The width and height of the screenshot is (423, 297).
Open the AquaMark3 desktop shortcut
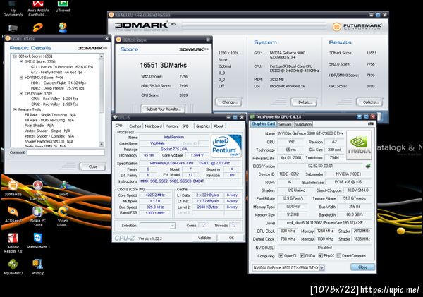[x=13, y=267]
